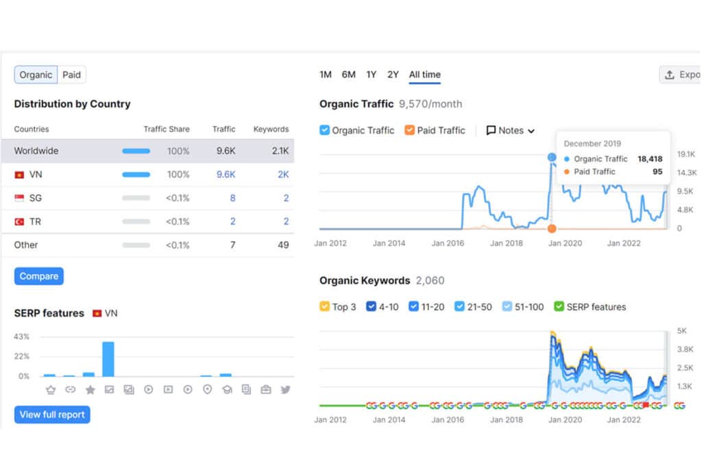Pick the 2Y time range
Viewport: 702px width, 468px height.
[393, 75]
